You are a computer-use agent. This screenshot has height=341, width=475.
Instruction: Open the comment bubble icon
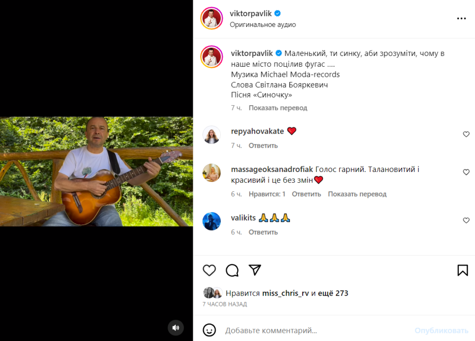(x=232, y=270)
